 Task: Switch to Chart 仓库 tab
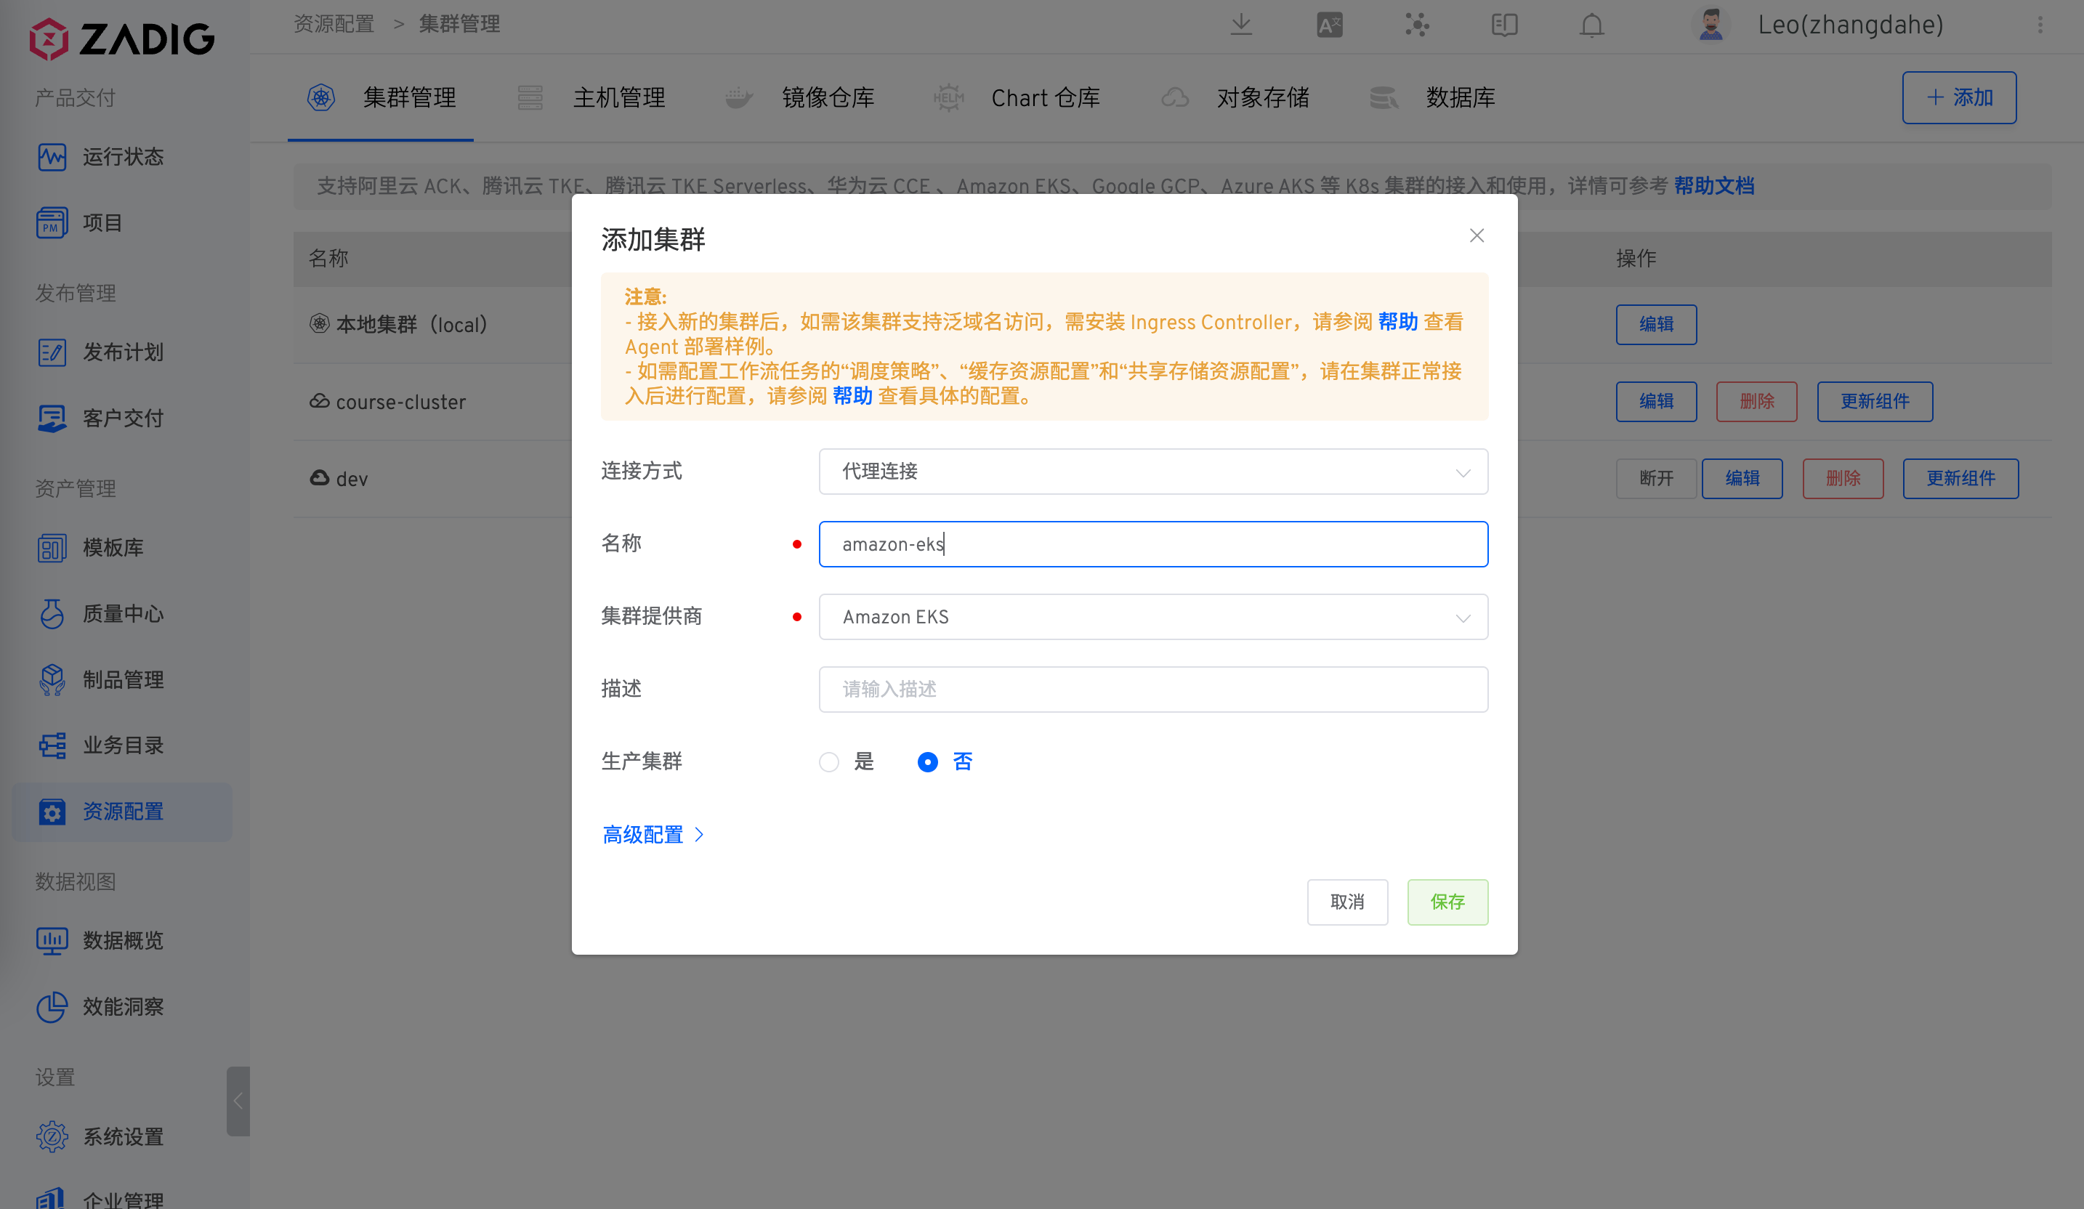pos(1017,97)
